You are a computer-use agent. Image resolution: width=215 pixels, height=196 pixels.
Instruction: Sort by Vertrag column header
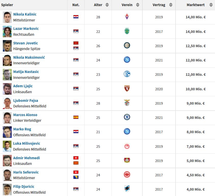click(x=159, y=5)
